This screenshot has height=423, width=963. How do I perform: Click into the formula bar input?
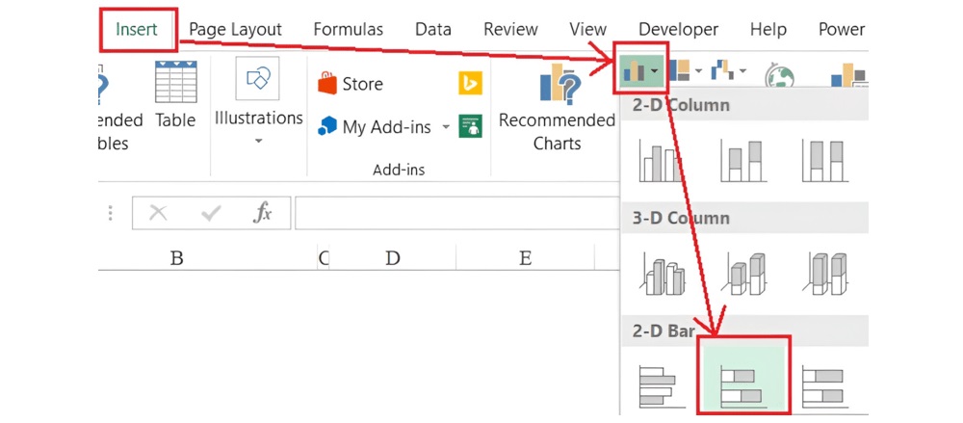click(456, 213)
